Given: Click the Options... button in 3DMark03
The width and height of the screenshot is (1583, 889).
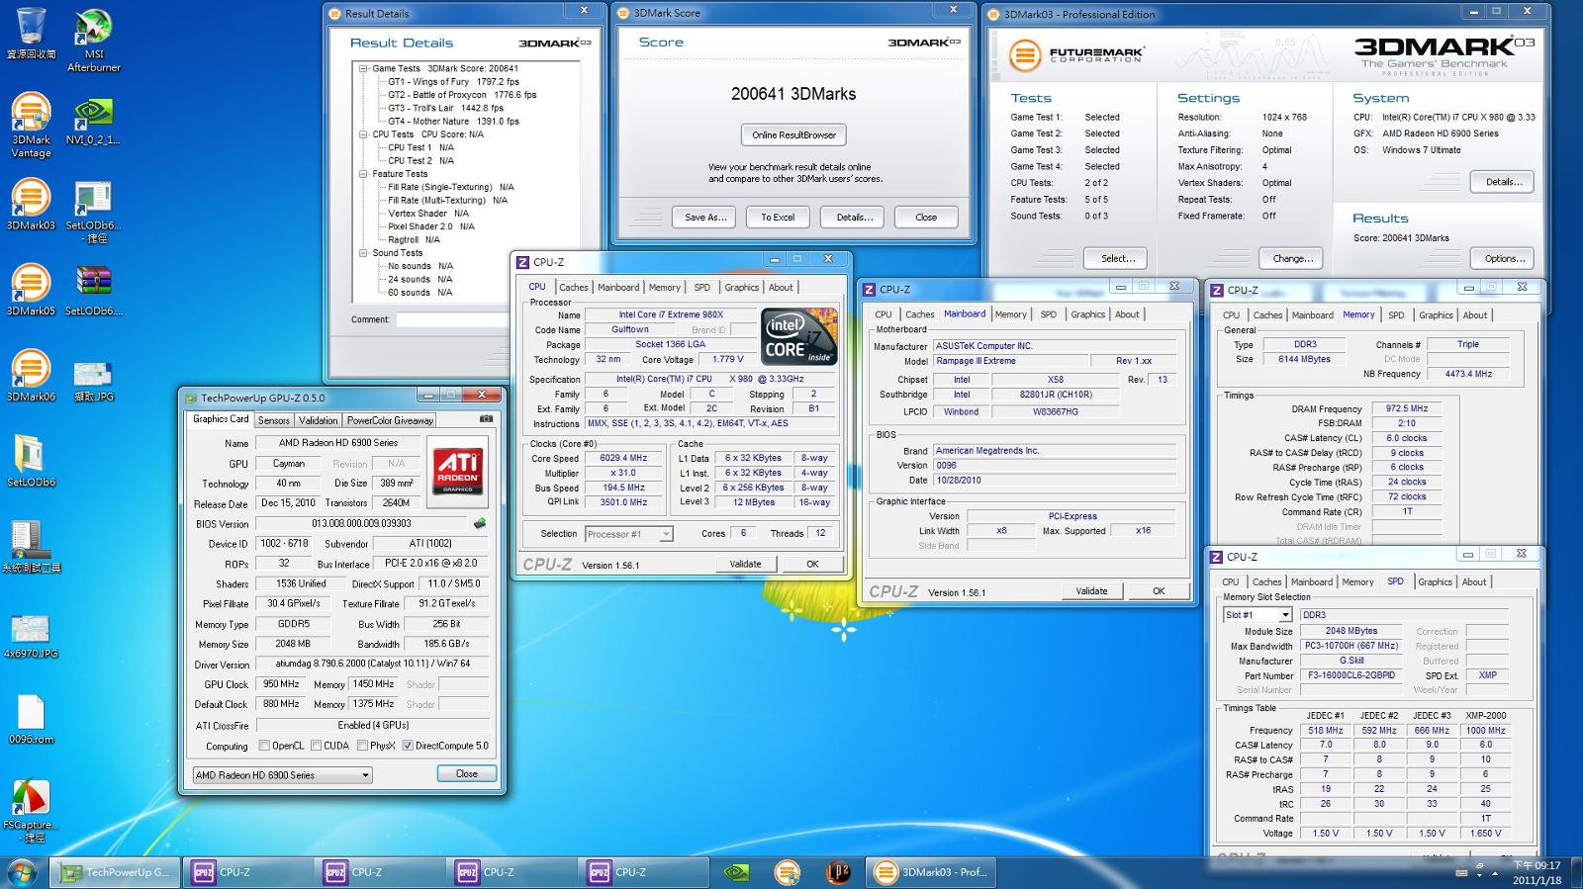Looking at the screenshot, I should click(1504, 258).
